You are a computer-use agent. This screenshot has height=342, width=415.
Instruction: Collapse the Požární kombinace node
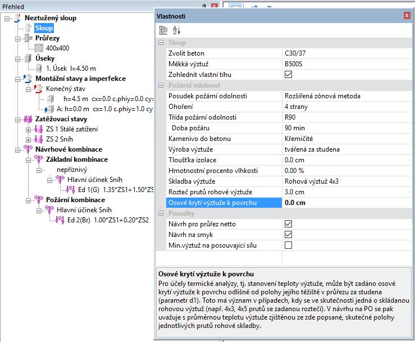[28, 200]
